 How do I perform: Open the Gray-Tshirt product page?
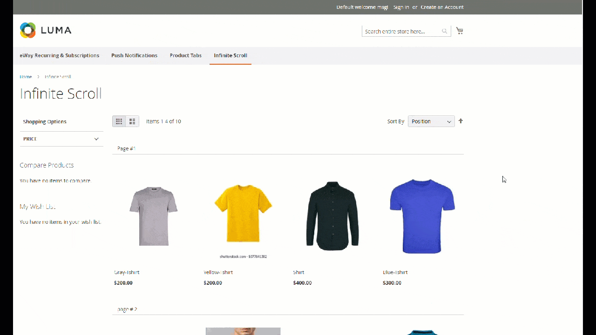tap(126, 272)
